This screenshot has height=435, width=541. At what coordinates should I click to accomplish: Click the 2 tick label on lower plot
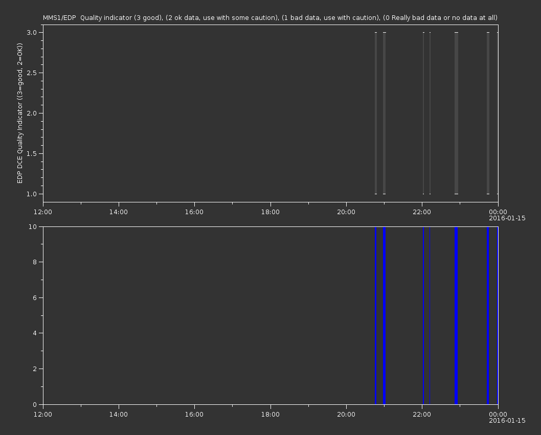click(x=35, y=369)
